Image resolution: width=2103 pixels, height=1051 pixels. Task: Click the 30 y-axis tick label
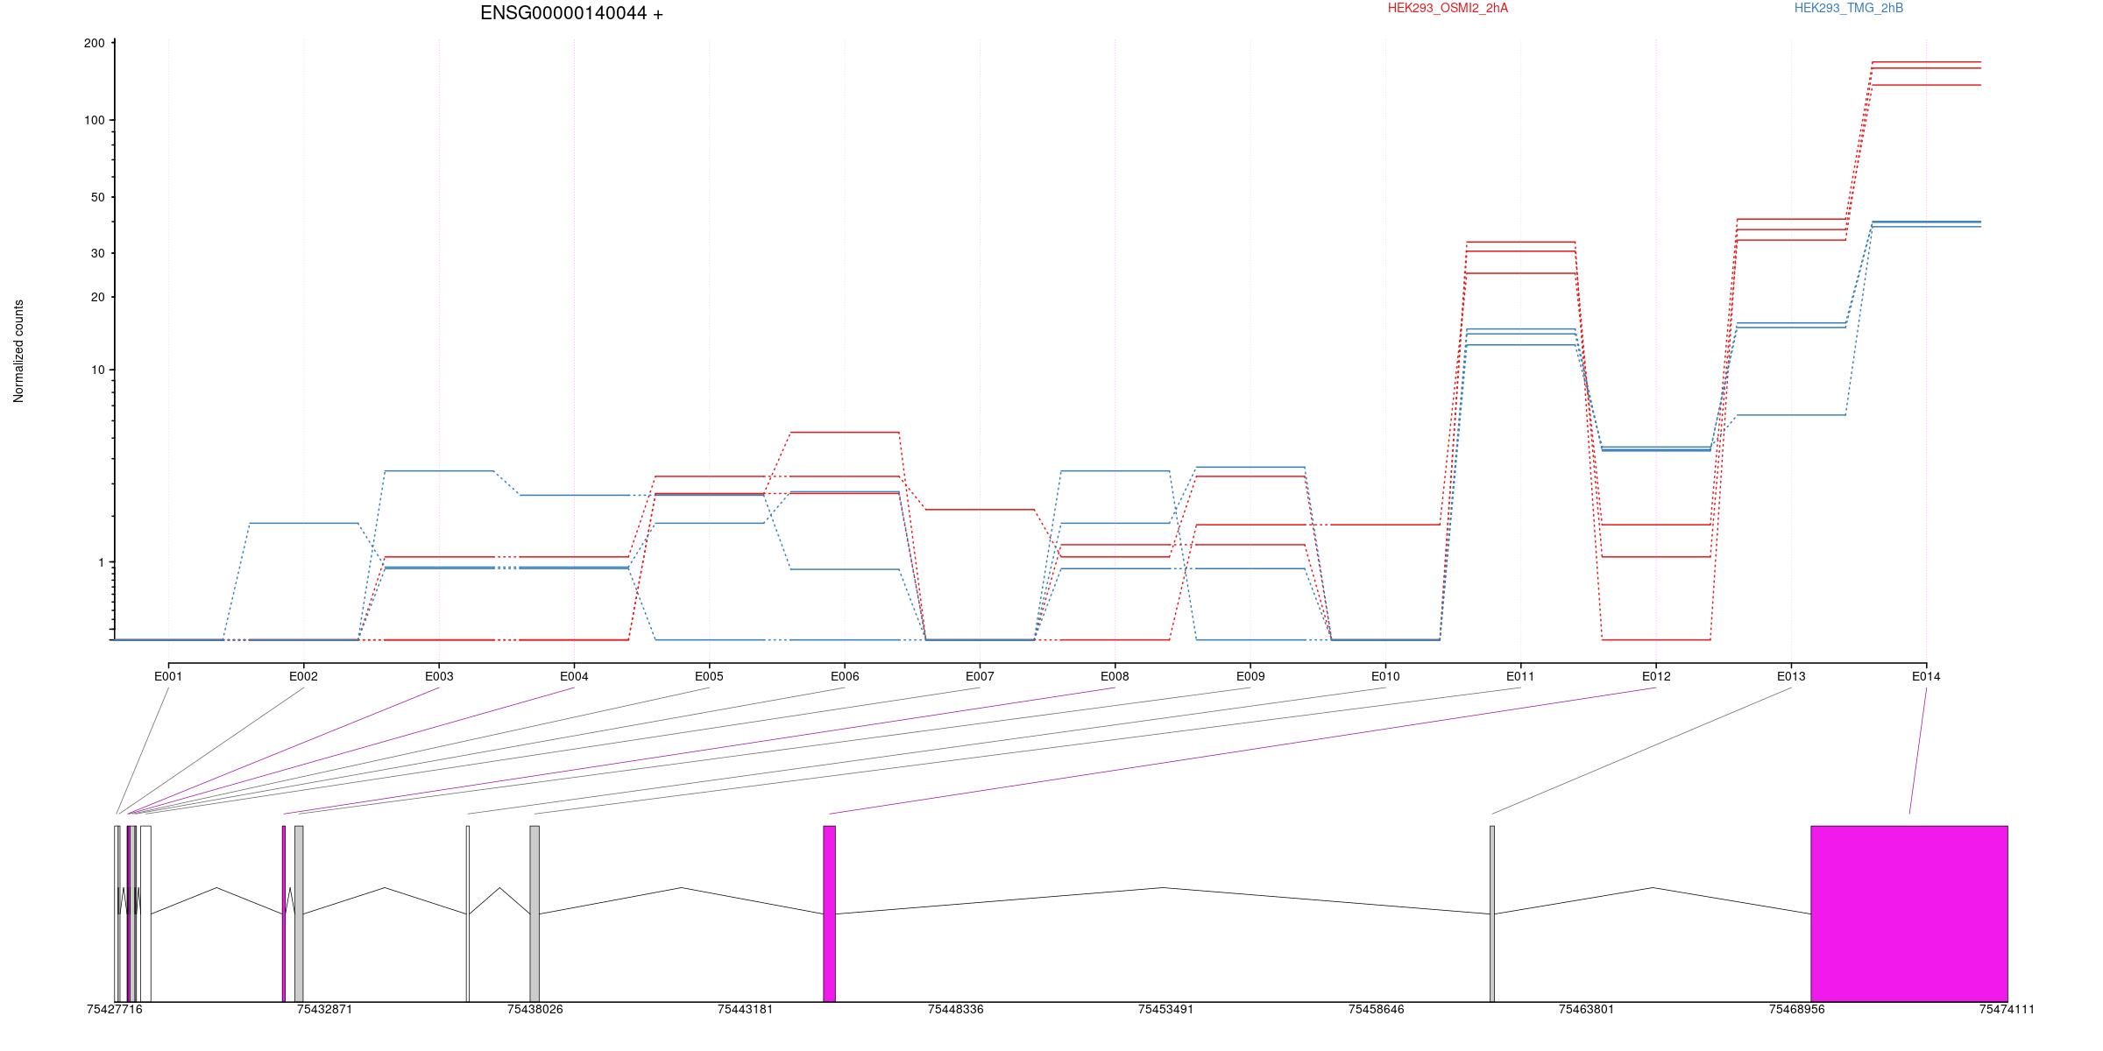point(98,253)
